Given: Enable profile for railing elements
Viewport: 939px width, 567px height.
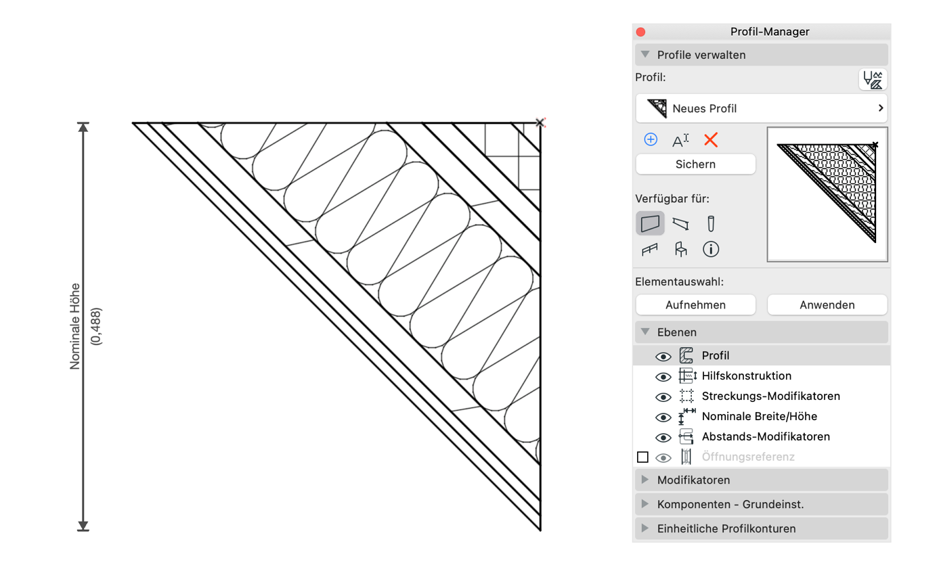Looking at the screenshot, I should click(650, 250).
